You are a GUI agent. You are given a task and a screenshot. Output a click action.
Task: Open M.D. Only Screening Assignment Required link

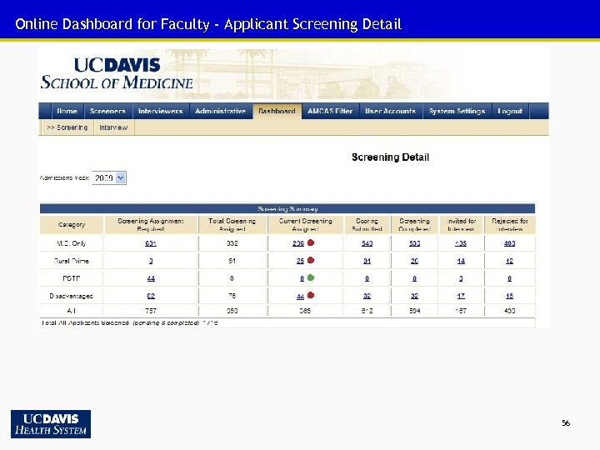(151, 243)
